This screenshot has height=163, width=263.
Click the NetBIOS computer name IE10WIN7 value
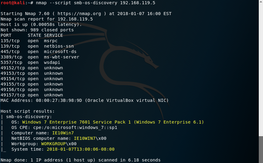(85, 138)
